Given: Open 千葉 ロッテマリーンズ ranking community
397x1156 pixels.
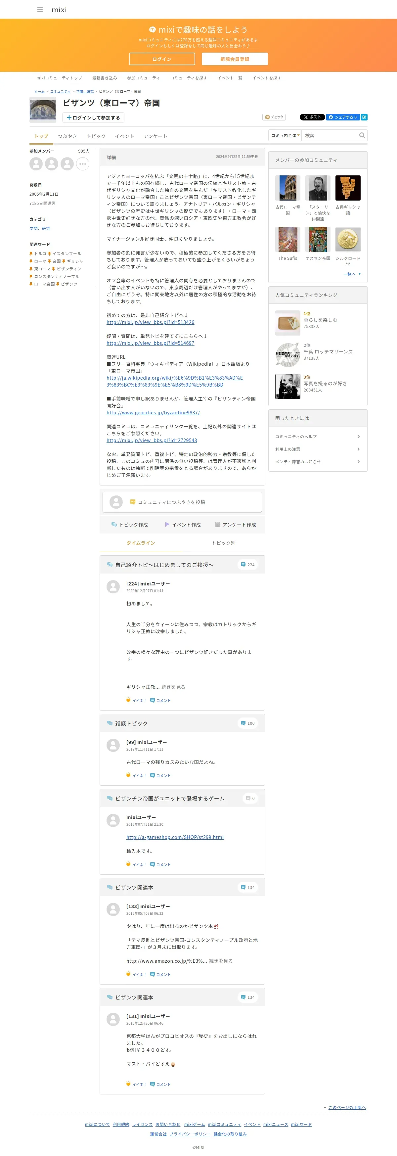Looking at the screenshot, I should pyautogui.click(x=328, y=352).
